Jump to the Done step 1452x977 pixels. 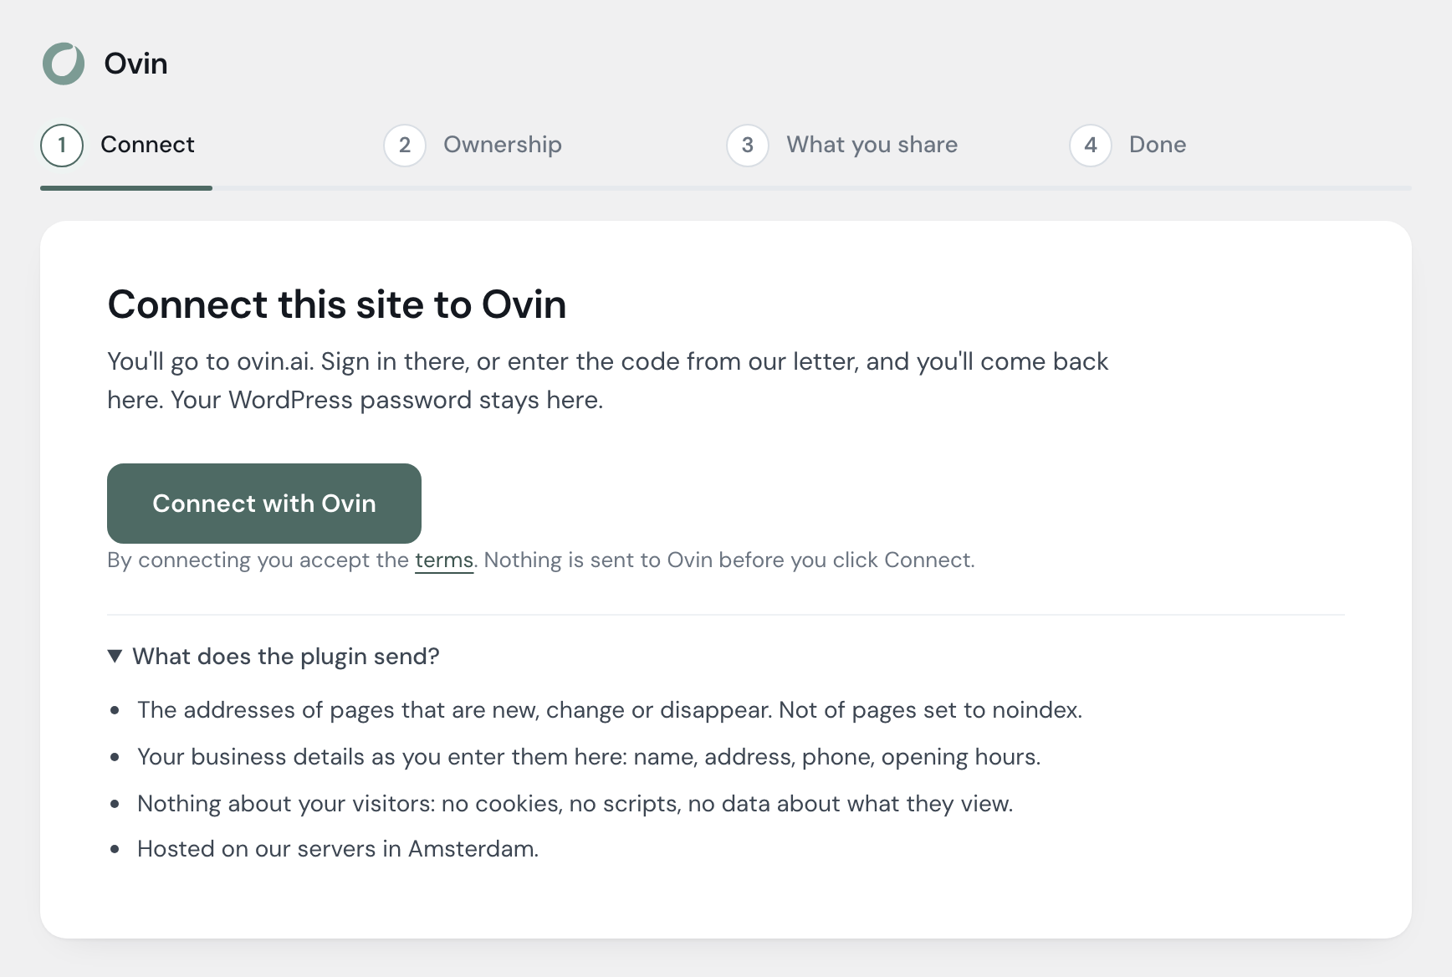pos(1127,146)
